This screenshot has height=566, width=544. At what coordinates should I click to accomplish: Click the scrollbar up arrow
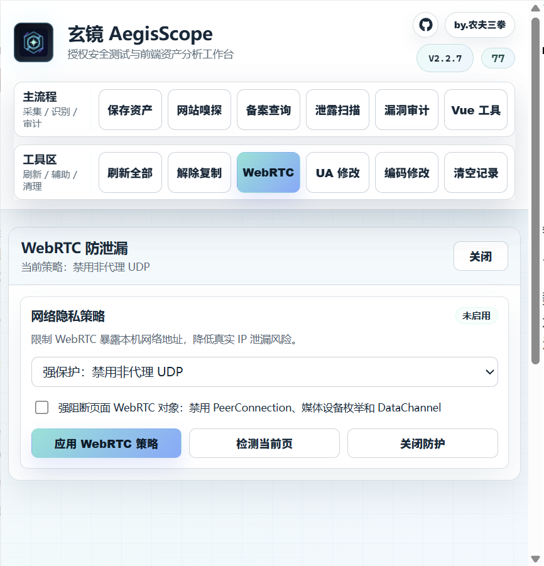point(536,8)
